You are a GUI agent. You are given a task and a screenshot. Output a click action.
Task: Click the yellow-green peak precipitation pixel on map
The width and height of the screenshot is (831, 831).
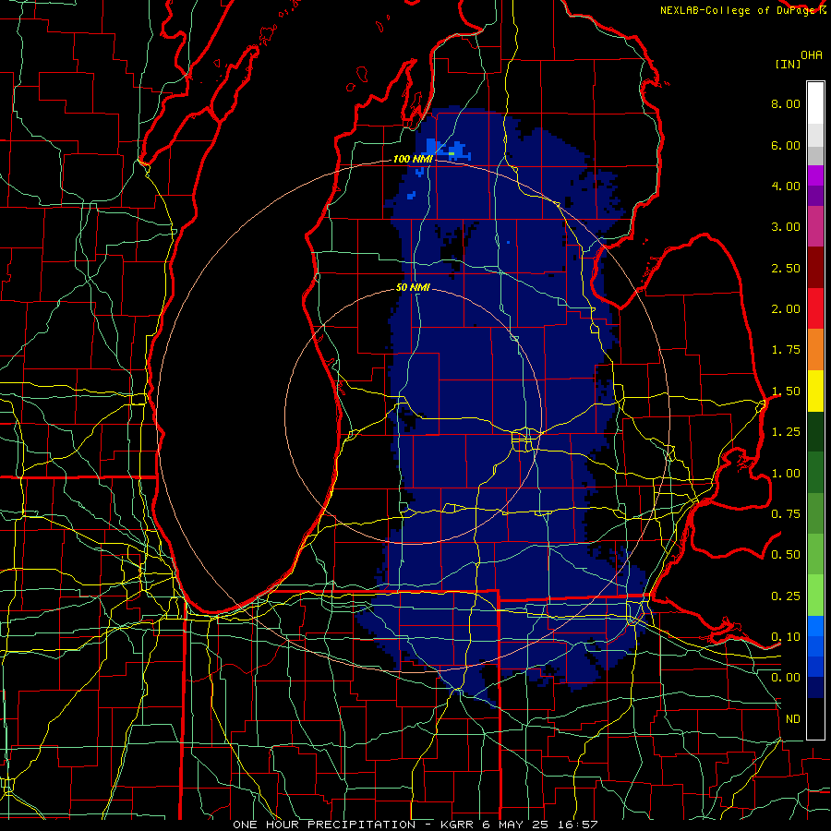[452, 153]
